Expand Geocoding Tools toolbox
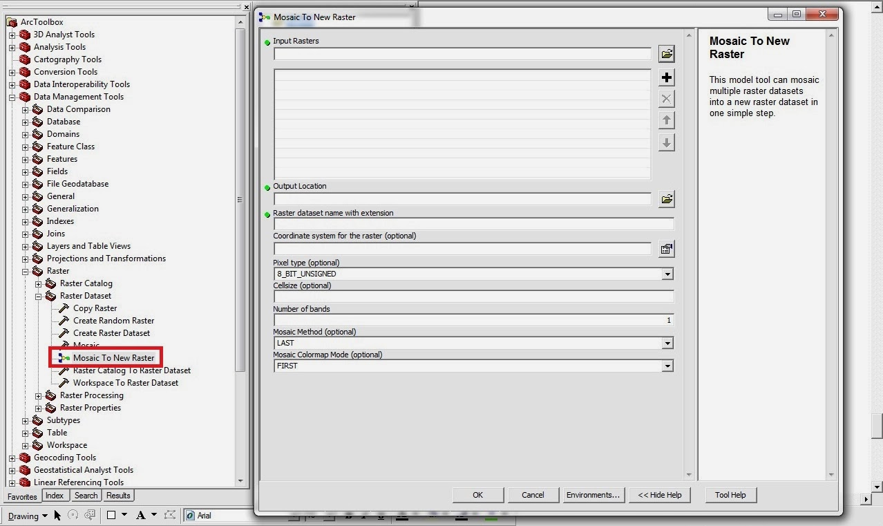 12,458
